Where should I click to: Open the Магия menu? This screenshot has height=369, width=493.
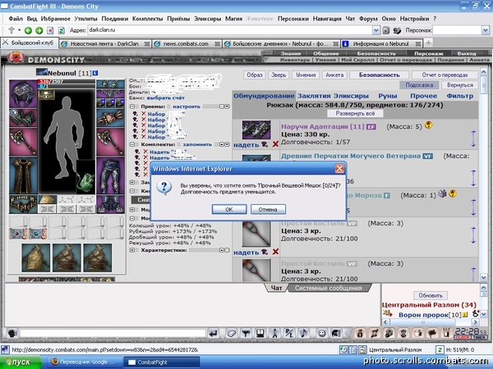tap(233, 19)
